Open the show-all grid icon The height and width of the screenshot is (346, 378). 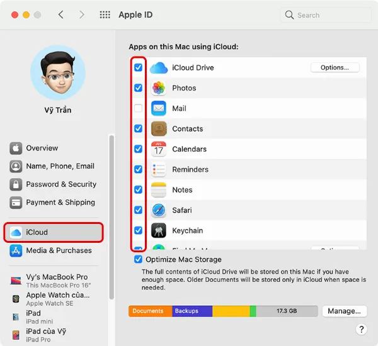pyautogui.click(x=105, y=14)
